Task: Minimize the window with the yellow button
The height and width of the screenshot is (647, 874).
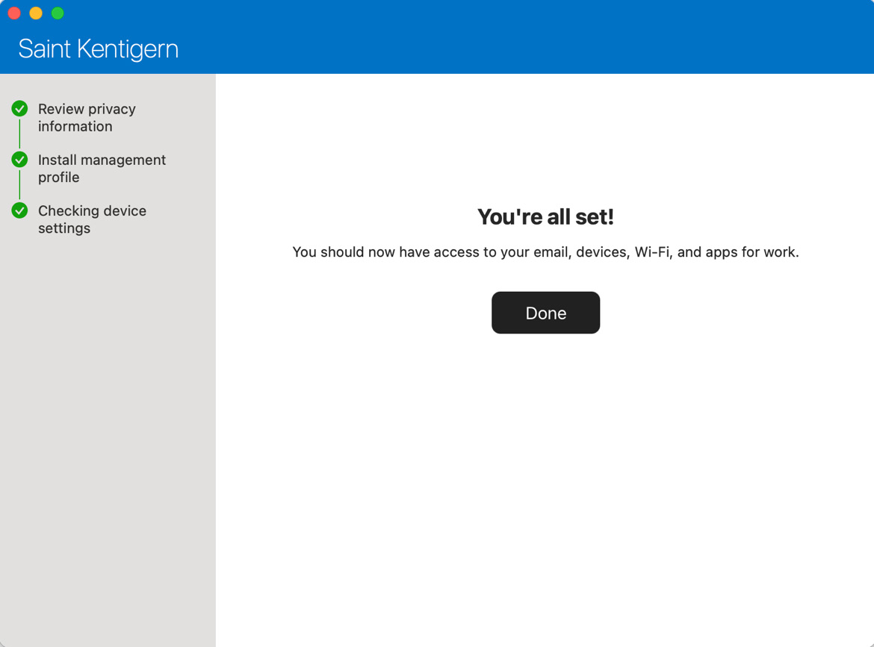Action: click(x=36, y=13)
